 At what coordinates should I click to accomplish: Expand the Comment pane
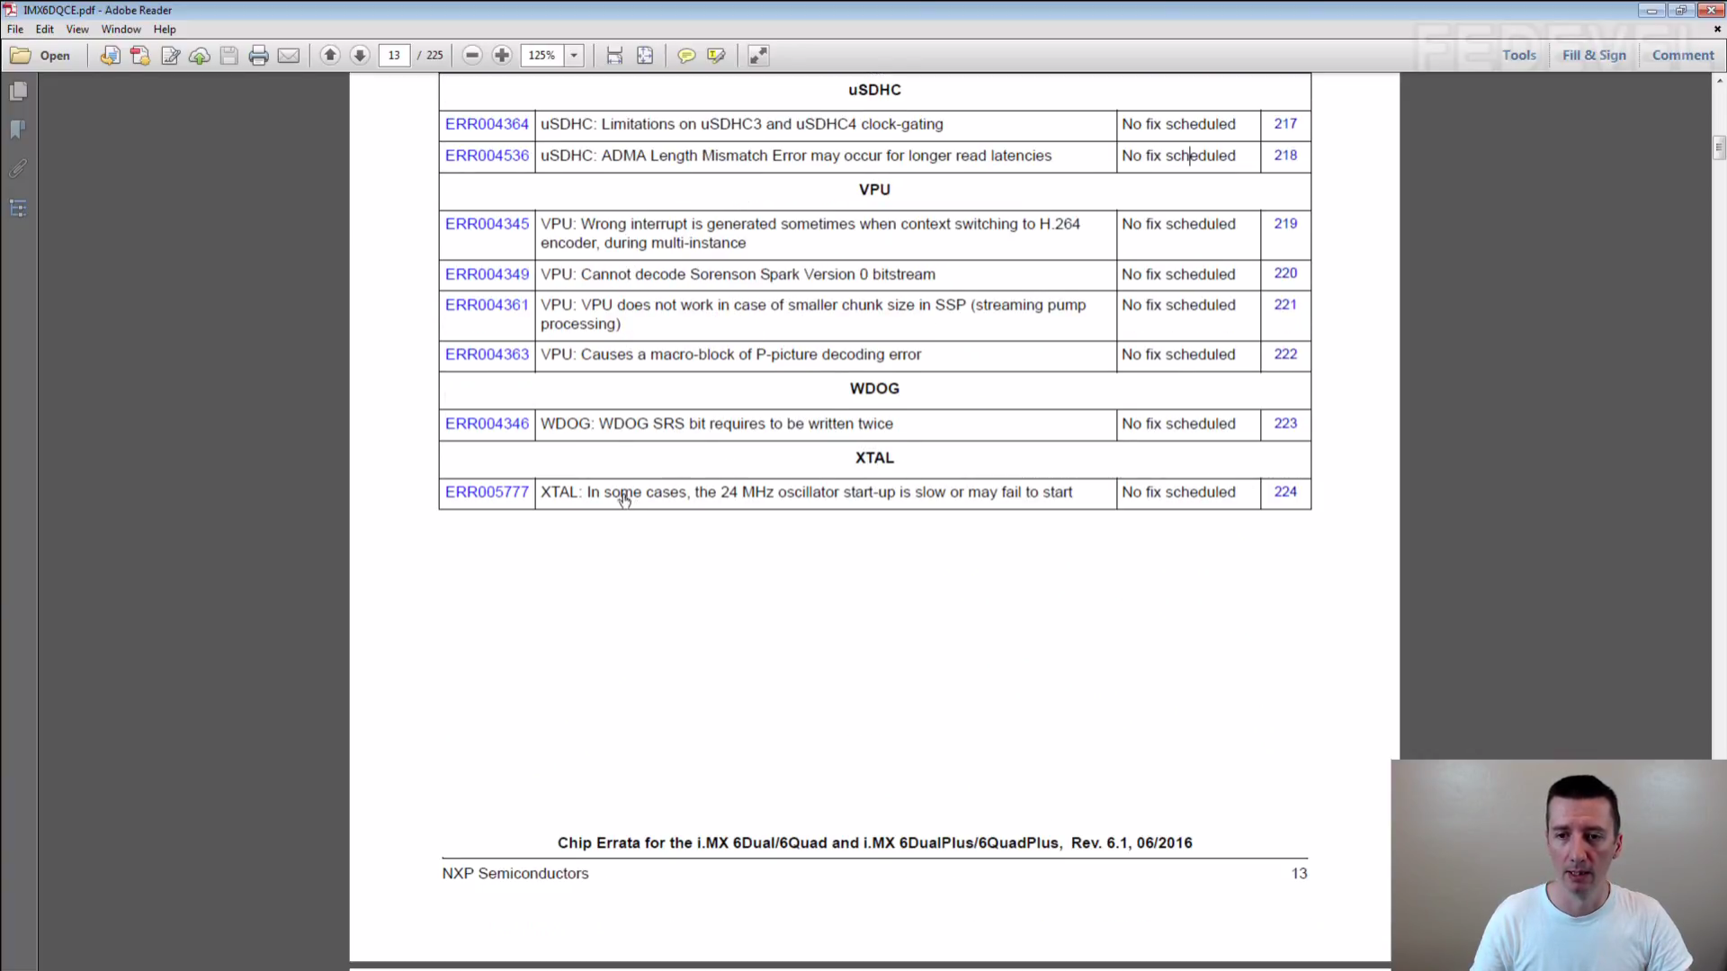click(x=1682, y=55)
